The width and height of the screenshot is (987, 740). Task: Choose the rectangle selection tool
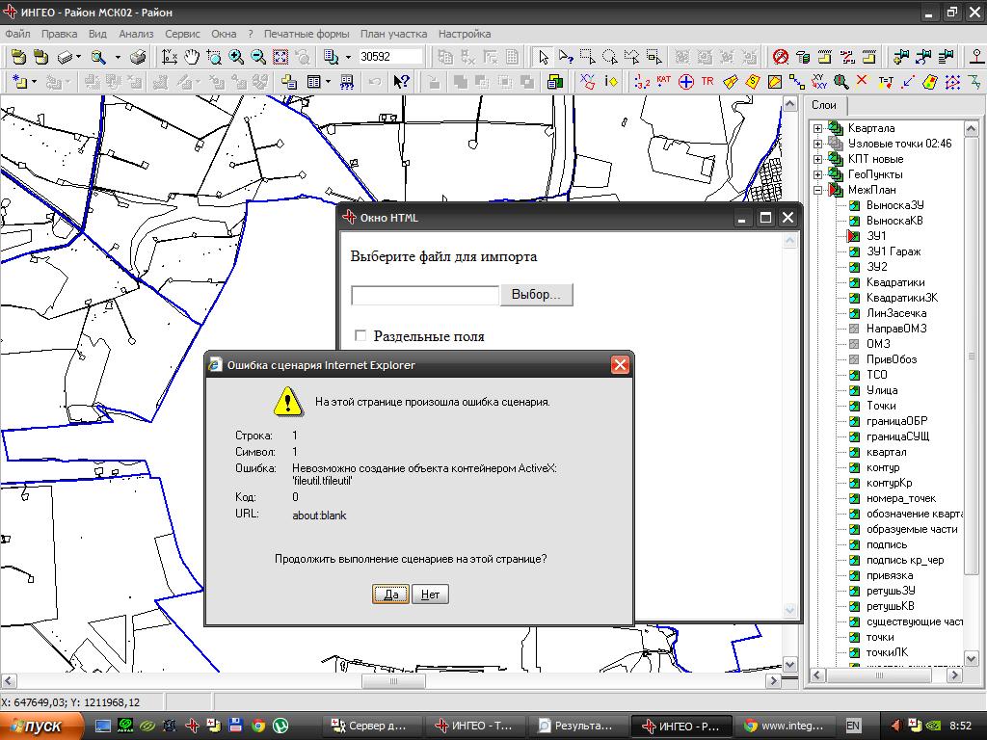click(x=587, y=57)
